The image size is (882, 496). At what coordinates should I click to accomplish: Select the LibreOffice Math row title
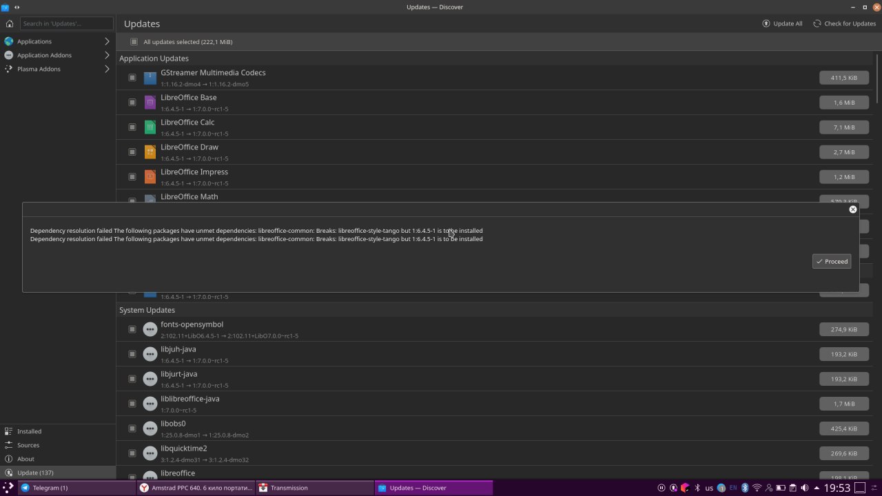coord(189,196)
